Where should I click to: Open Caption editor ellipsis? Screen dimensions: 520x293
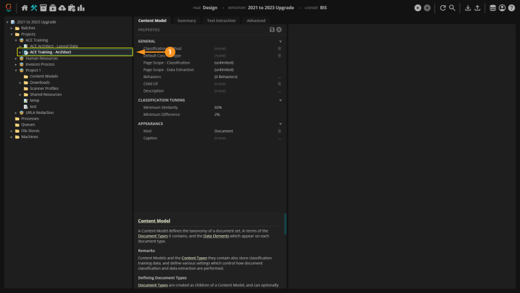(x=279, y=139)
